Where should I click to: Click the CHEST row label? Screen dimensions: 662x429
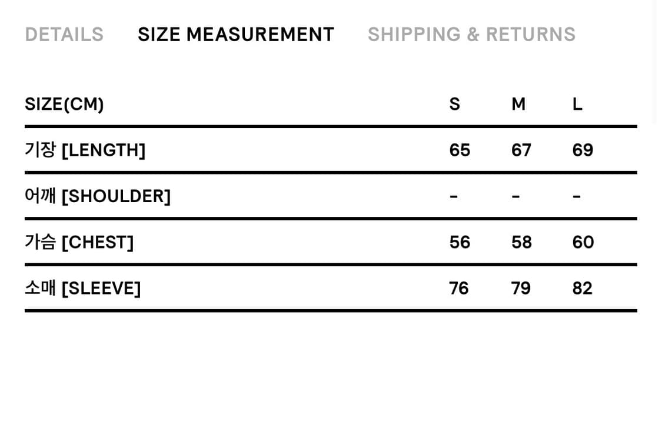pos(79,242)
